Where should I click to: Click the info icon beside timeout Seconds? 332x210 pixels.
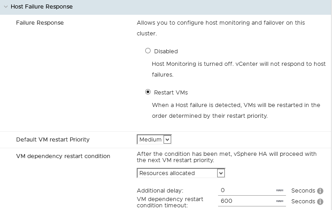click(320, 201)
